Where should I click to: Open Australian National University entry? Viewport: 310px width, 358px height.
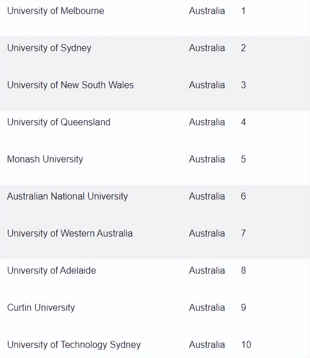coord(67,196)
